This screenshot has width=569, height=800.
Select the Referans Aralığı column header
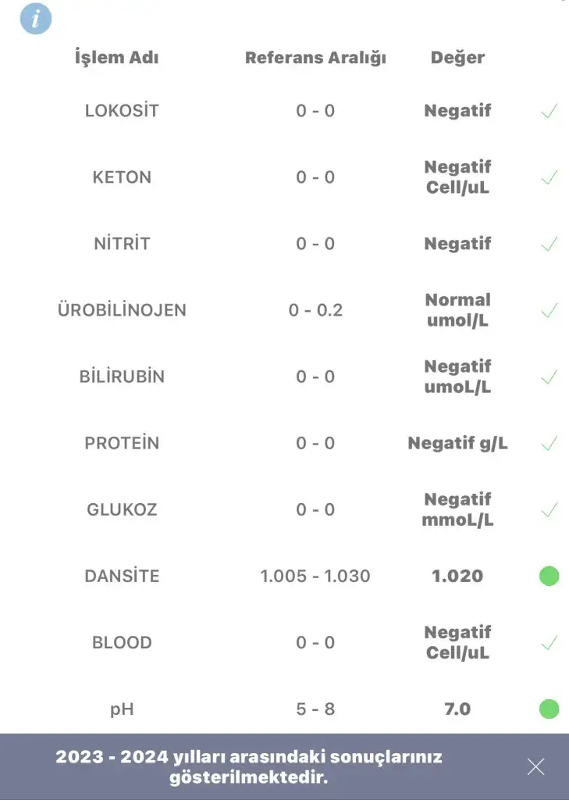tap(315, 58)
